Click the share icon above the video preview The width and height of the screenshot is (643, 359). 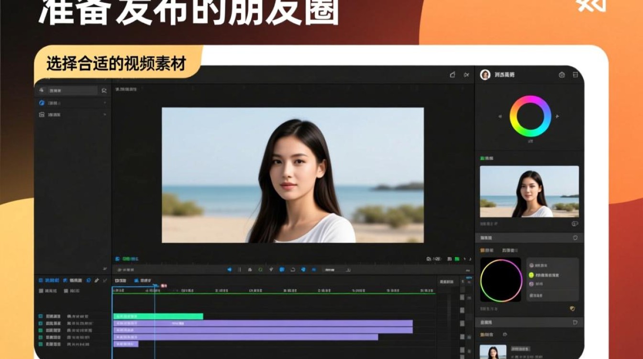click(453, 75)
